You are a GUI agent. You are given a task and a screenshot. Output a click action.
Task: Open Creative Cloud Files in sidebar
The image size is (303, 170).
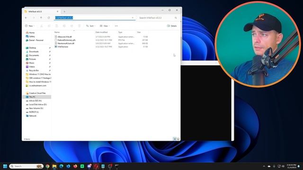[x=37, y=93]
